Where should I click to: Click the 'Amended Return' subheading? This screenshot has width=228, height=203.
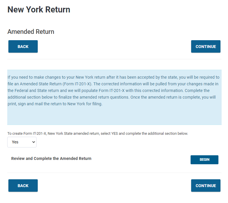31,32
